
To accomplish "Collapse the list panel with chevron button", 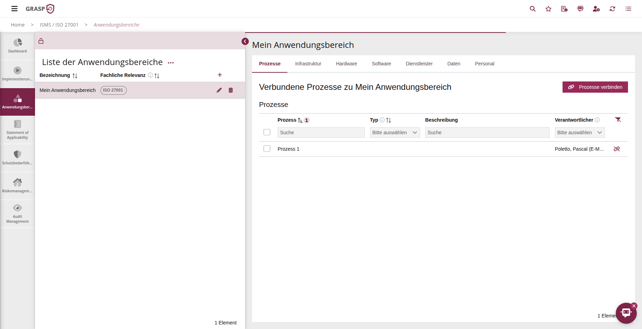I will 245,41.
